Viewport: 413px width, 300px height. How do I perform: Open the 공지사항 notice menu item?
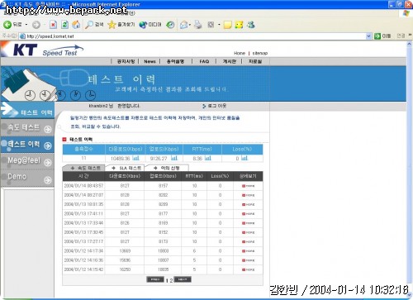click(x=126, y=61)
